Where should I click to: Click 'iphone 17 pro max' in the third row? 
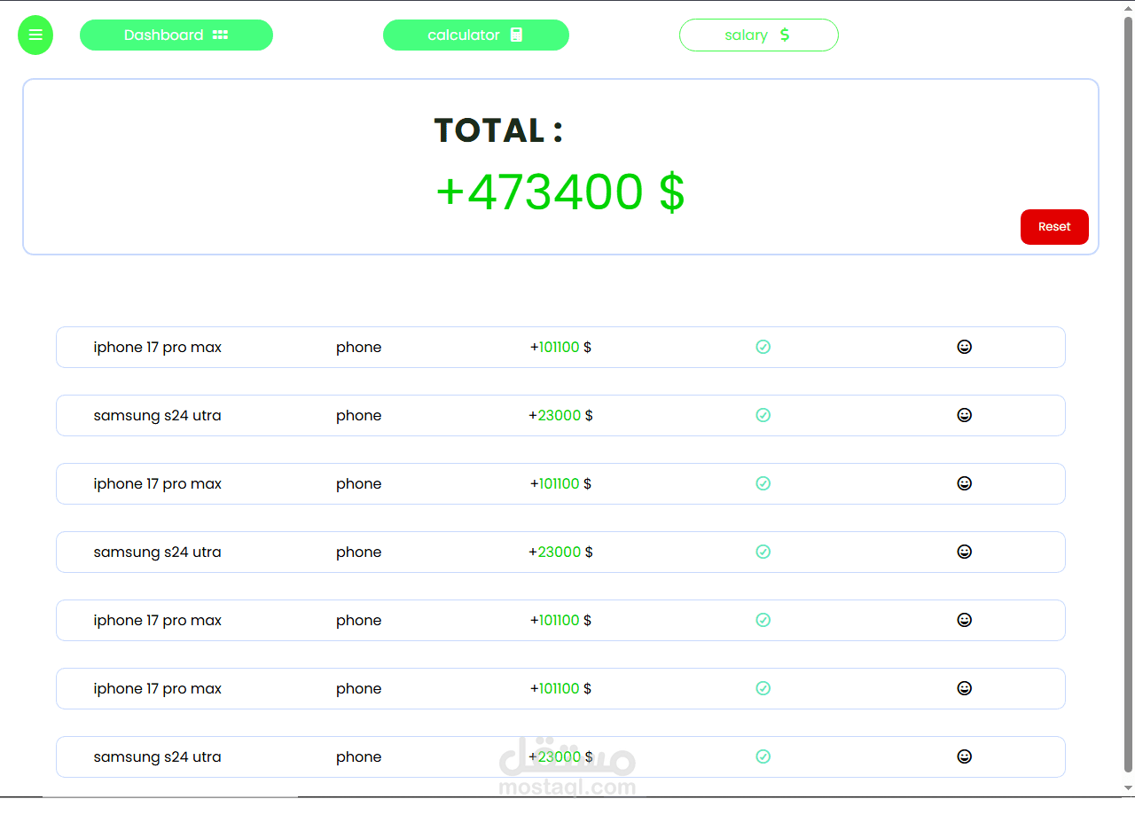[158, 484]
